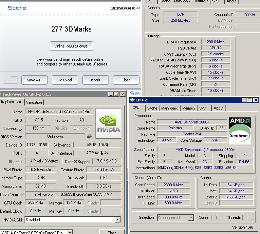Click the Core Voltage value 1.536 V

215,140
